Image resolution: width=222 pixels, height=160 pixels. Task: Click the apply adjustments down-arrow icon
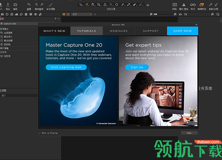click(216, 5)
